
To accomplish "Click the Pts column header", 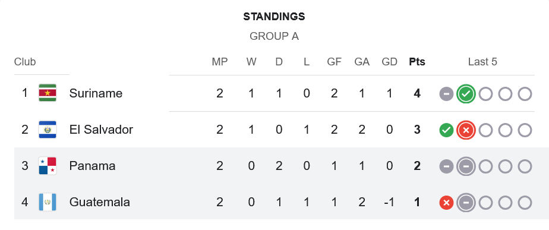I will point(417,62).
